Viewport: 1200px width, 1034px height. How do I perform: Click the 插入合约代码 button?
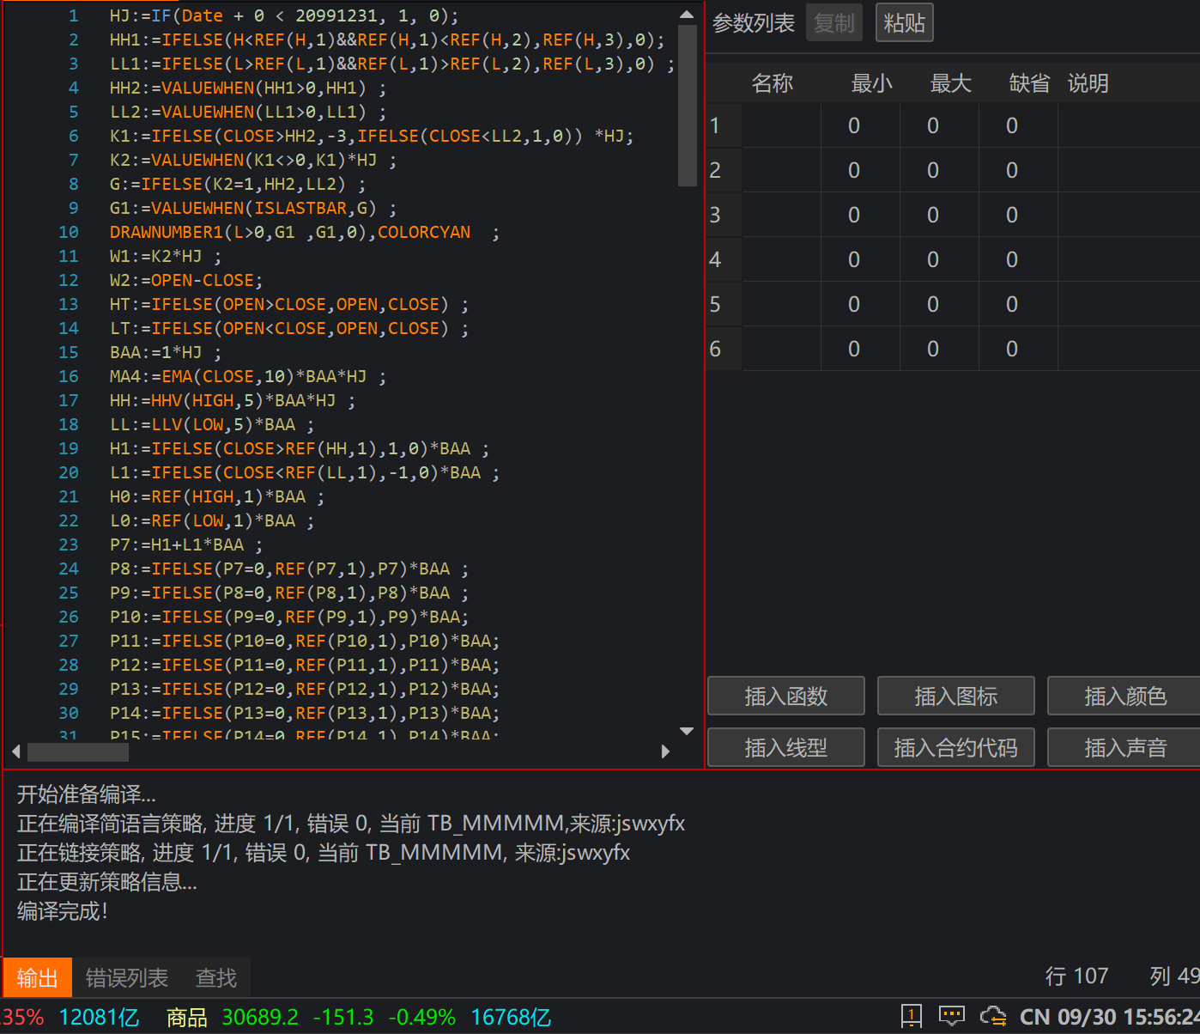955,747
